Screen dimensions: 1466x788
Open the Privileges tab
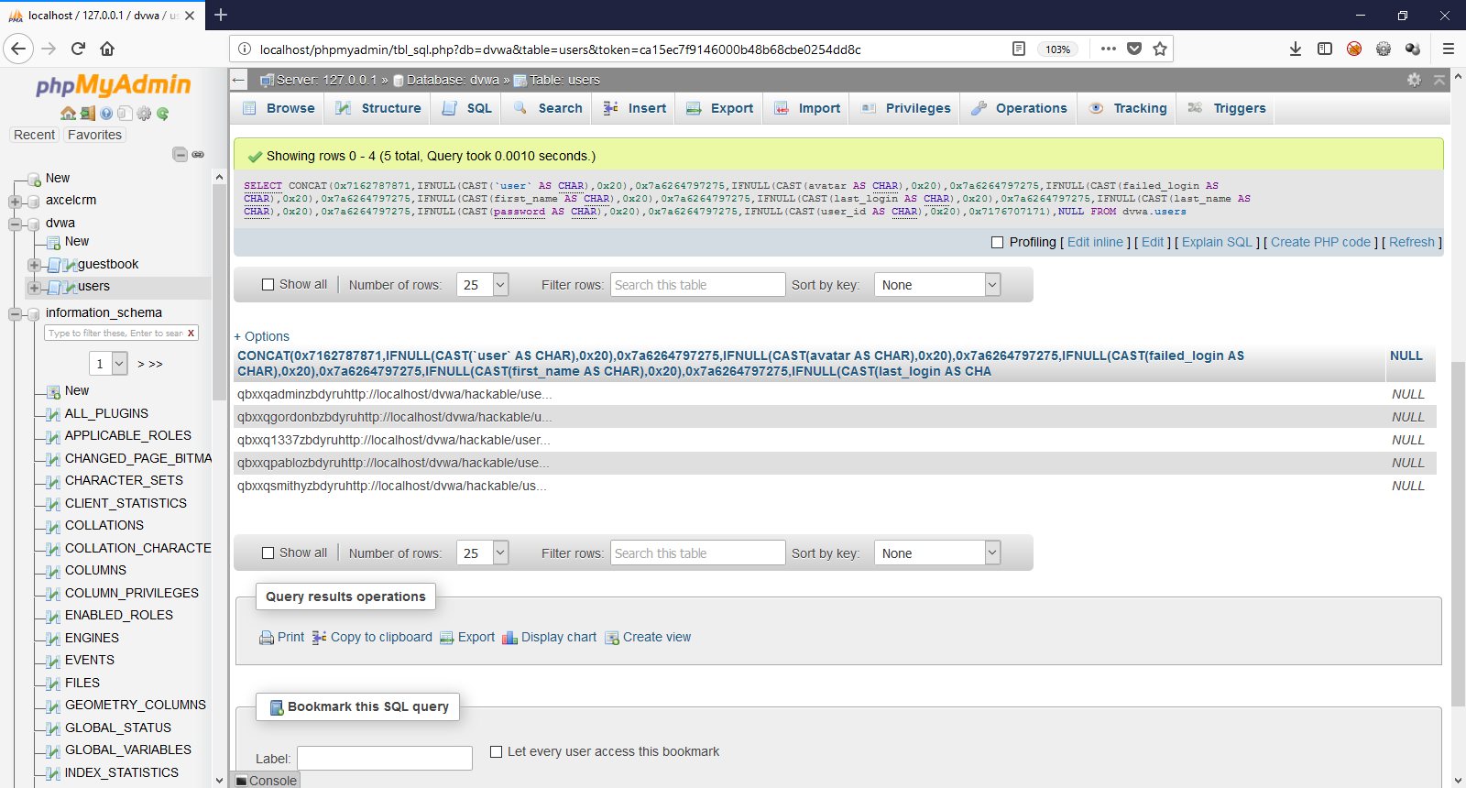point(905,108)
